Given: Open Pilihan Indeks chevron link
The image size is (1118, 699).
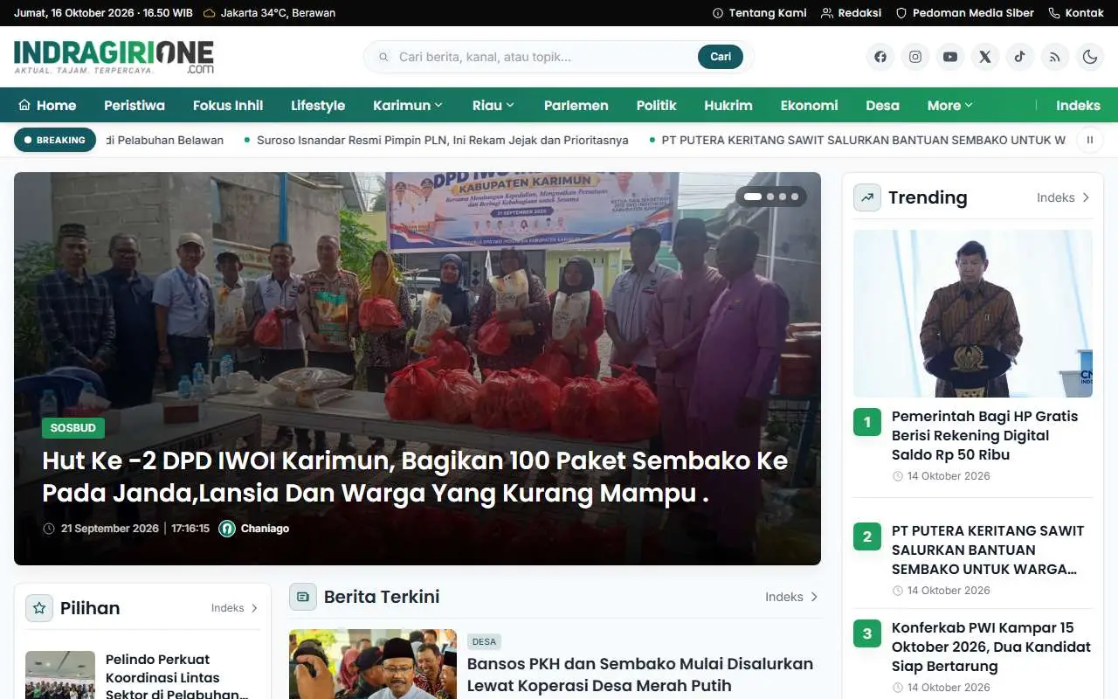Looking at the screenshot, I should tap(235, 608).
